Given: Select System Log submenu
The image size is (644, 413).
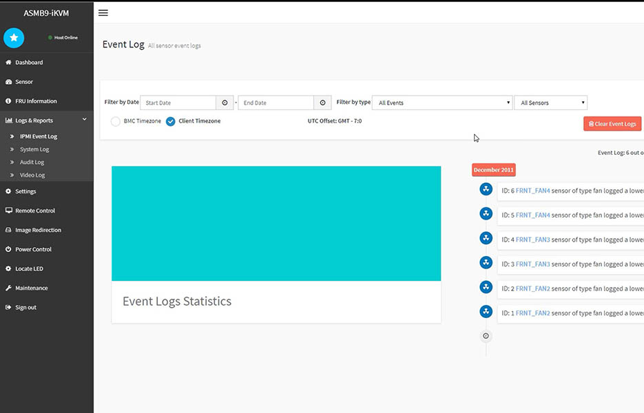Looking at the screenshot, I should tap(34, 149).
